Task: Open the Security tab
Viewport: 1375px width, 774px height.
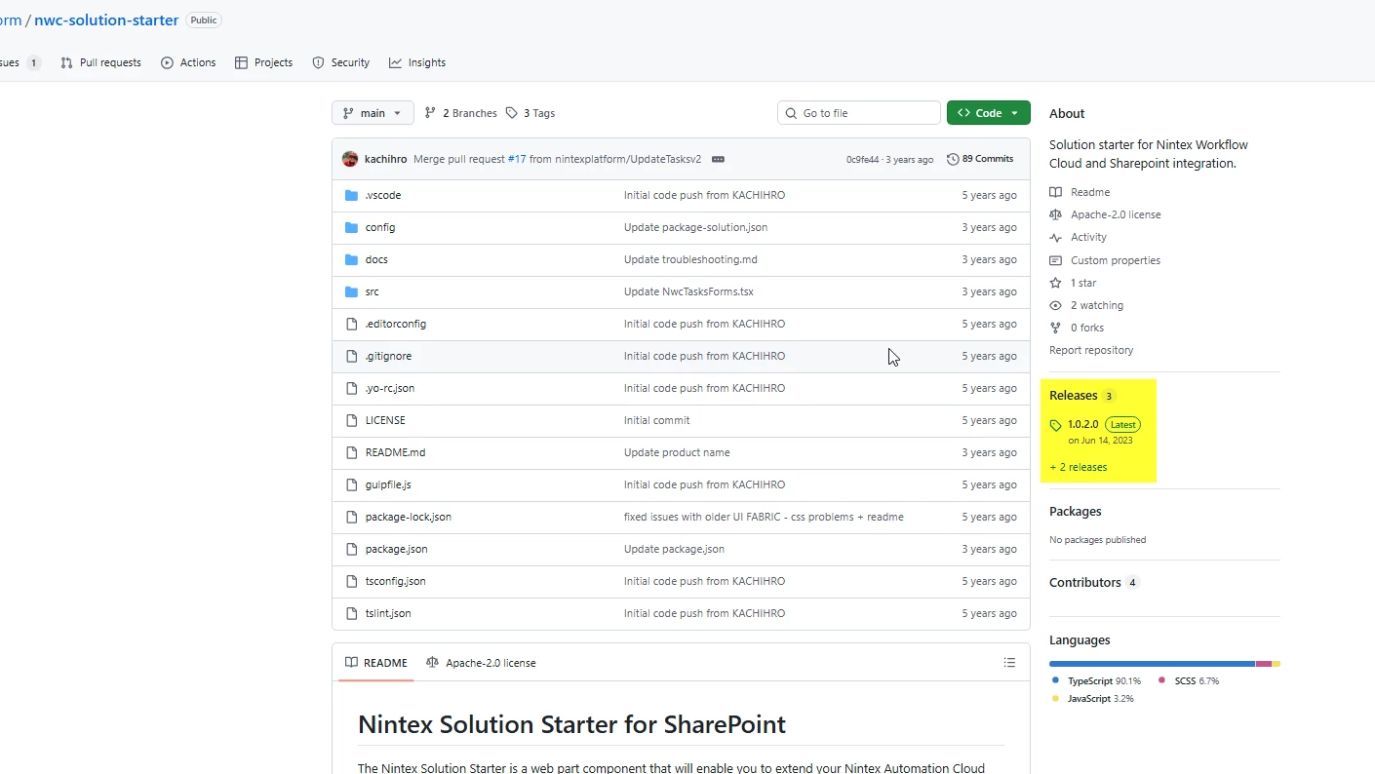Action: point(340,62)
